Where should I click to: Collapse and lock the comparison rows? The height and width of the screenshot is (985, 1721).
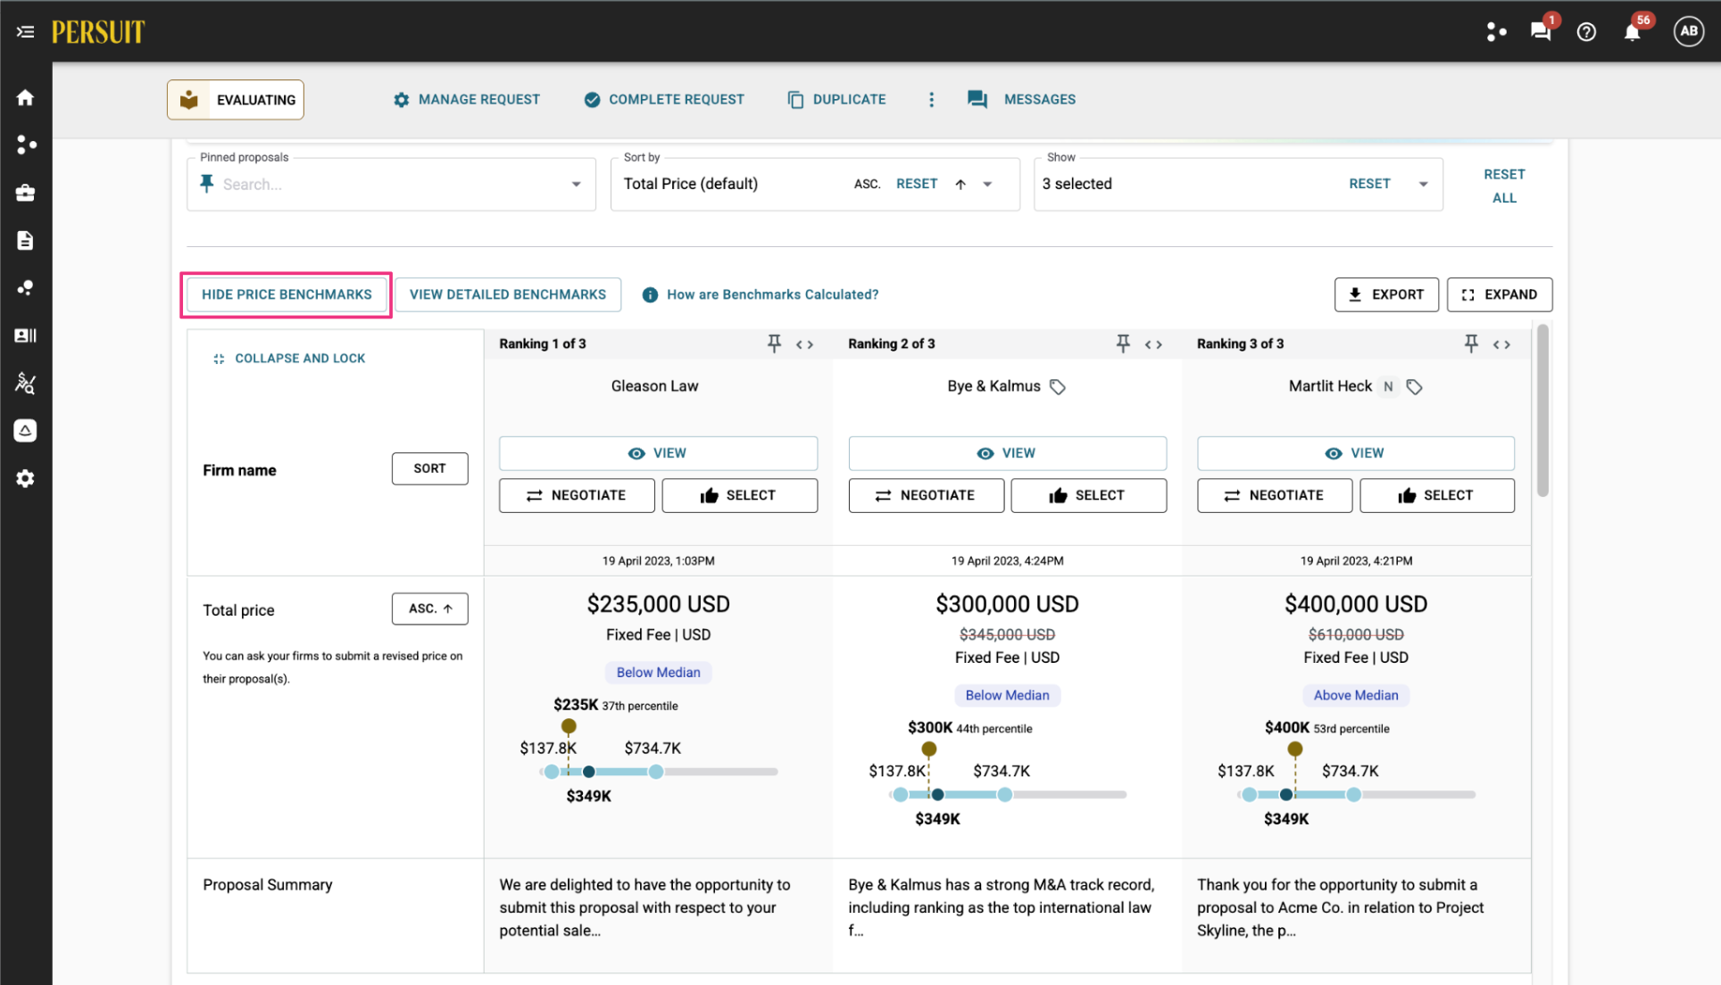click(x=289, y=358)
